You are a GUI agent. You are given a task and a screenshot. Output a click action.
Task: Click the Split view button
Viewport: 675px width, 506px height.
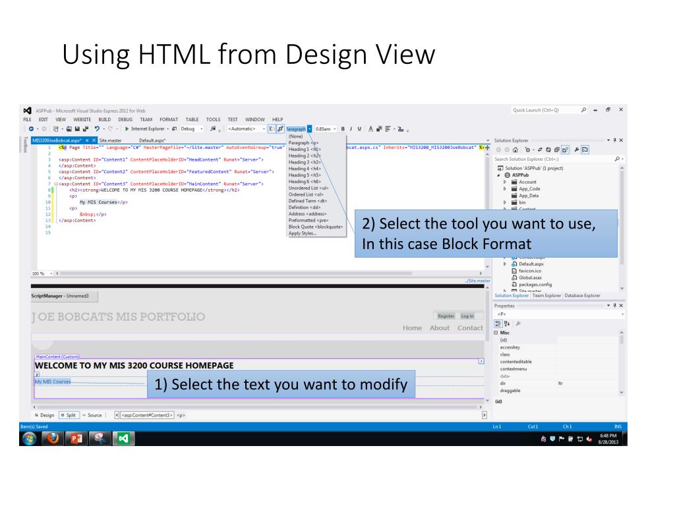click(x=69, y=415)
